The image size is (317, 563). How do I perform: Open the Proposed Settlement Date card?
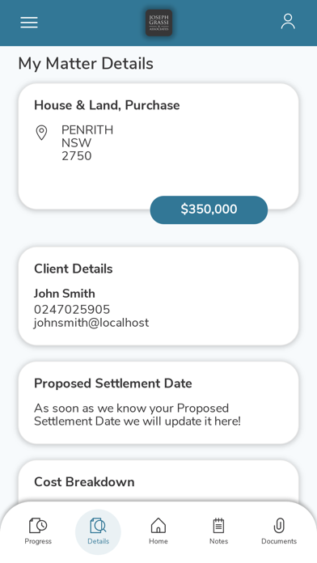point(158,403)
